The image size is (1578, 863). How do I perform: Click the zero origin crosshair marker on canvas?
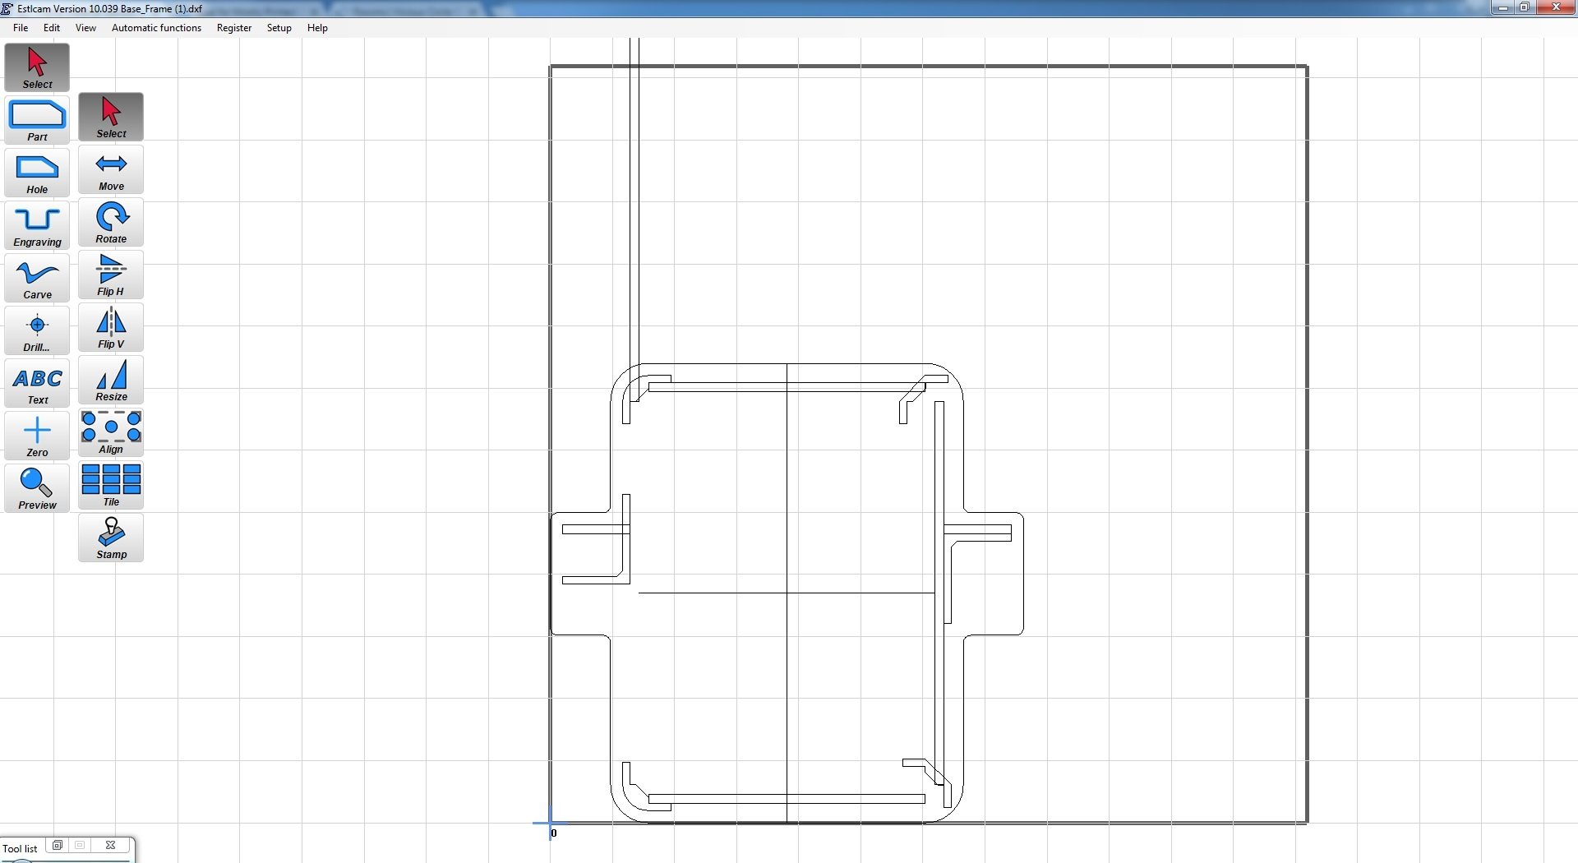tap(550, 823)
